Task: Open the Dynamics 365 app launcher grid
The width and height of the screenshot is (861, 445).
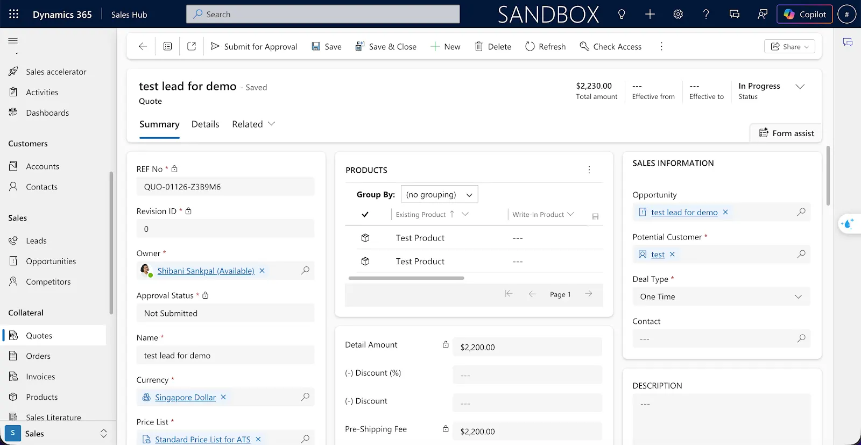Action: [14, 15]
